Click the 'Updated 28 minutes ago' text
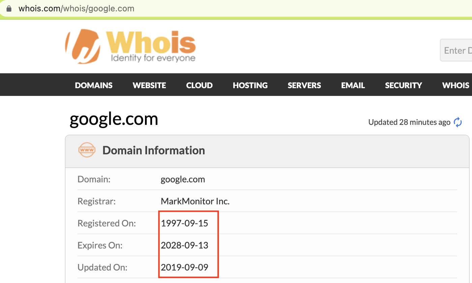The image size is (472, 283). (409, 122)
